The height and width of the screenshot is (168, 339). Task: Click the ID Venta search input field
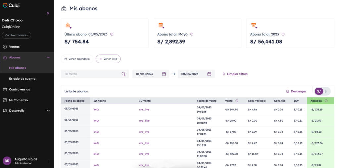point(95,74)
